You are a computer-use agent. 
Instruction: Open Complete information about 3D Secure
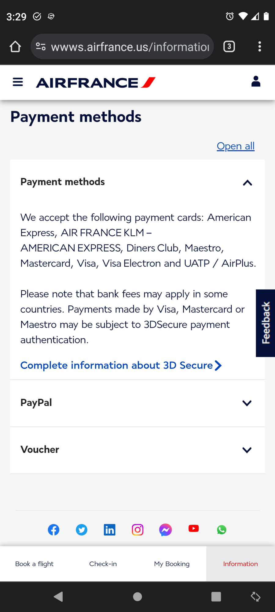(x=121, y=365)
